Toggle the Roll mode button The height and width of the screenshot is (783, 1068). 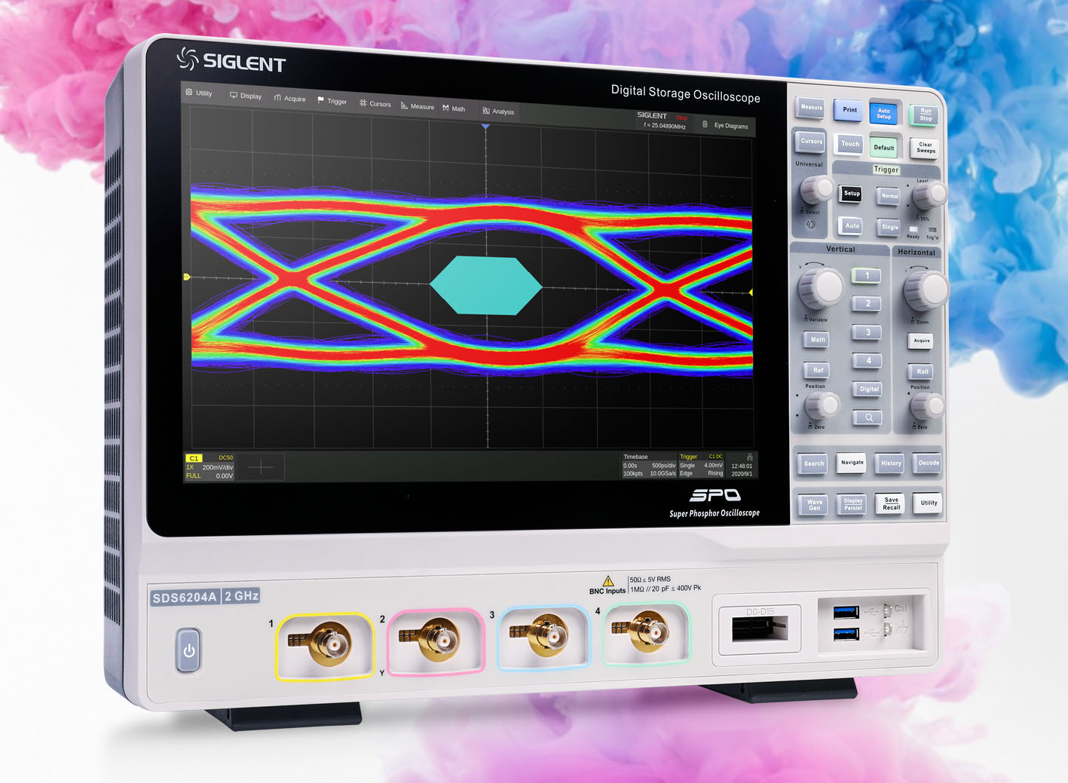pyautogui.click(x=922, y=372)
